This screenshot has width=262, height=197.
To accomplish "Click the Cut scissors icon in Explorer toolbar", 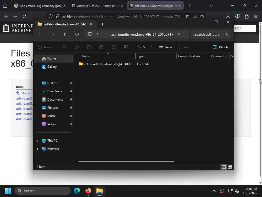I will tap(64, 47).
